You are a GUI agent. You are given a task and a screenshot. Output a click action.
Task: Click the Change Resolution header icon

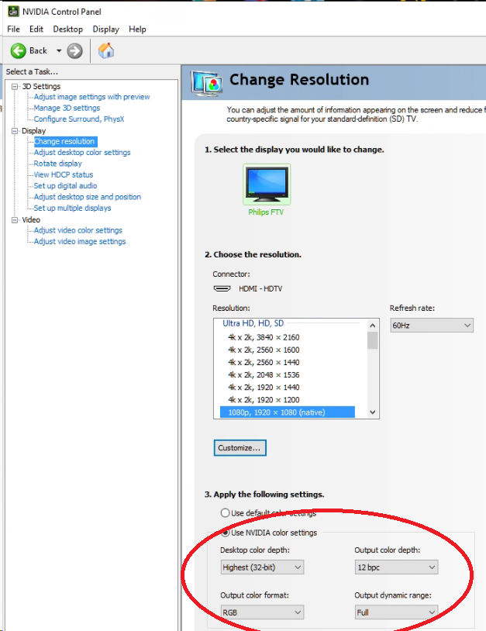tap(207, 83)
